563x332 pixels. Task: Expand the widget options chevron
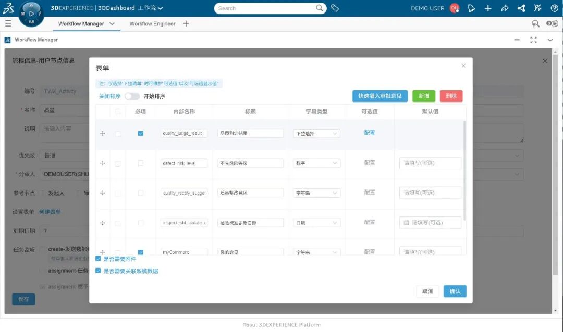coord(550,40)
